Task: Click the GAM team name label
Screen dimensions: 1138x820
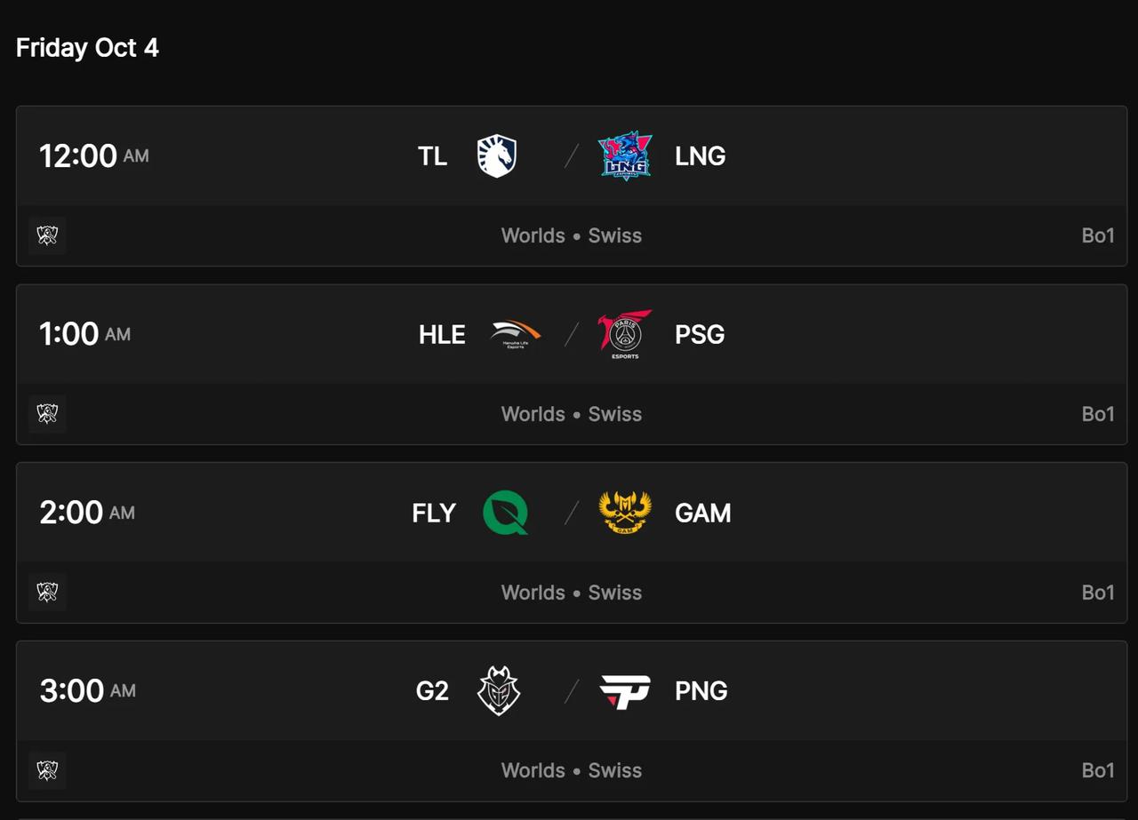Action: (x=703, y=513)
